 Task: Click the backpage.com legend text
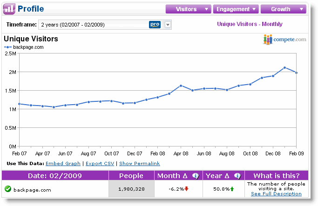28,47
